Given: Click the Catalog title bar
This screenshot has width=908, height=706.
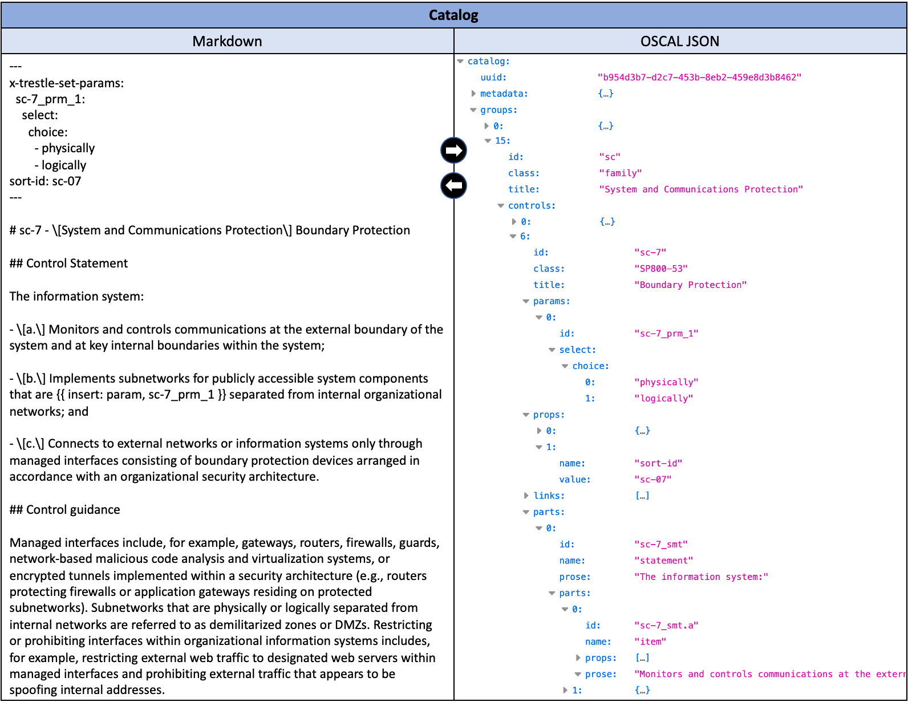Looking at the screenshot, I should pyautogui.click(x=453, y=15).
